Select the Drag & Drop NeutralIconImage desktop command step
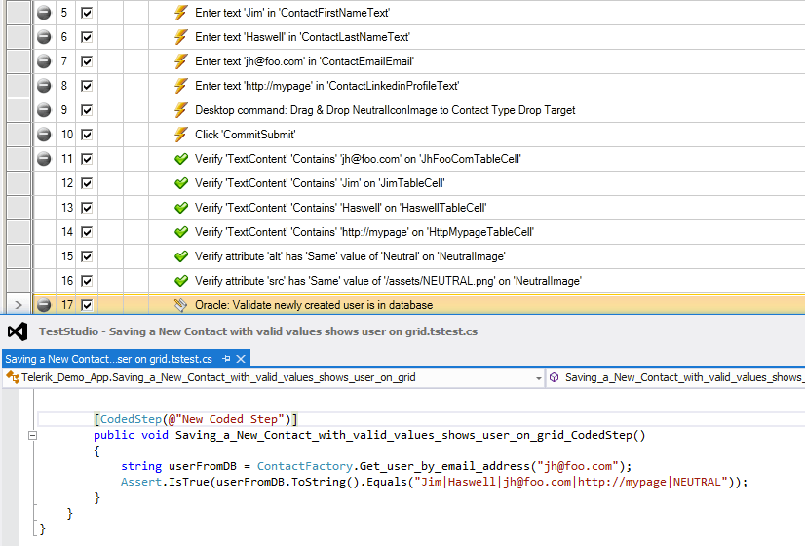This screenshot has height=546, width=805. [385, 110]
